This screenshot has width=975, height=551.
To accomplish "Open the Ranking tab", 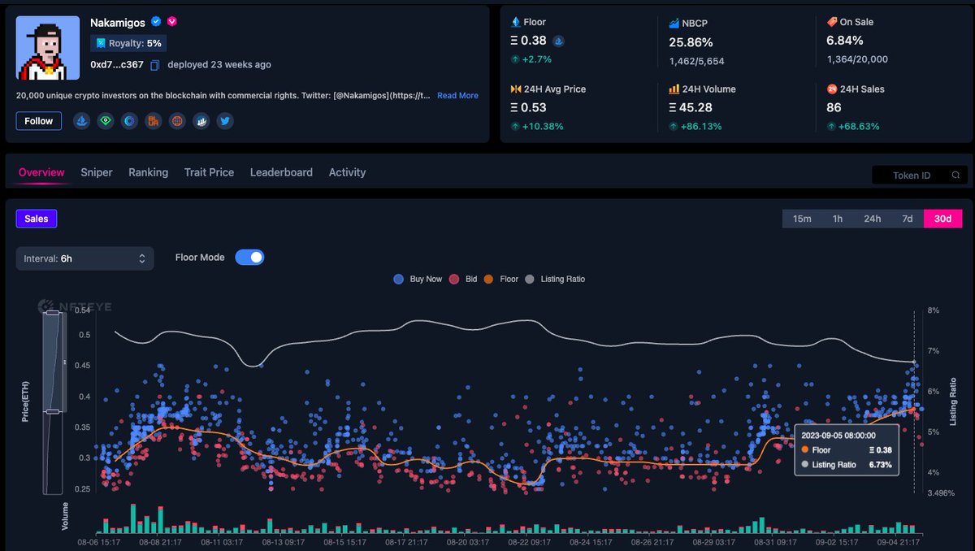I will point(149,172).
